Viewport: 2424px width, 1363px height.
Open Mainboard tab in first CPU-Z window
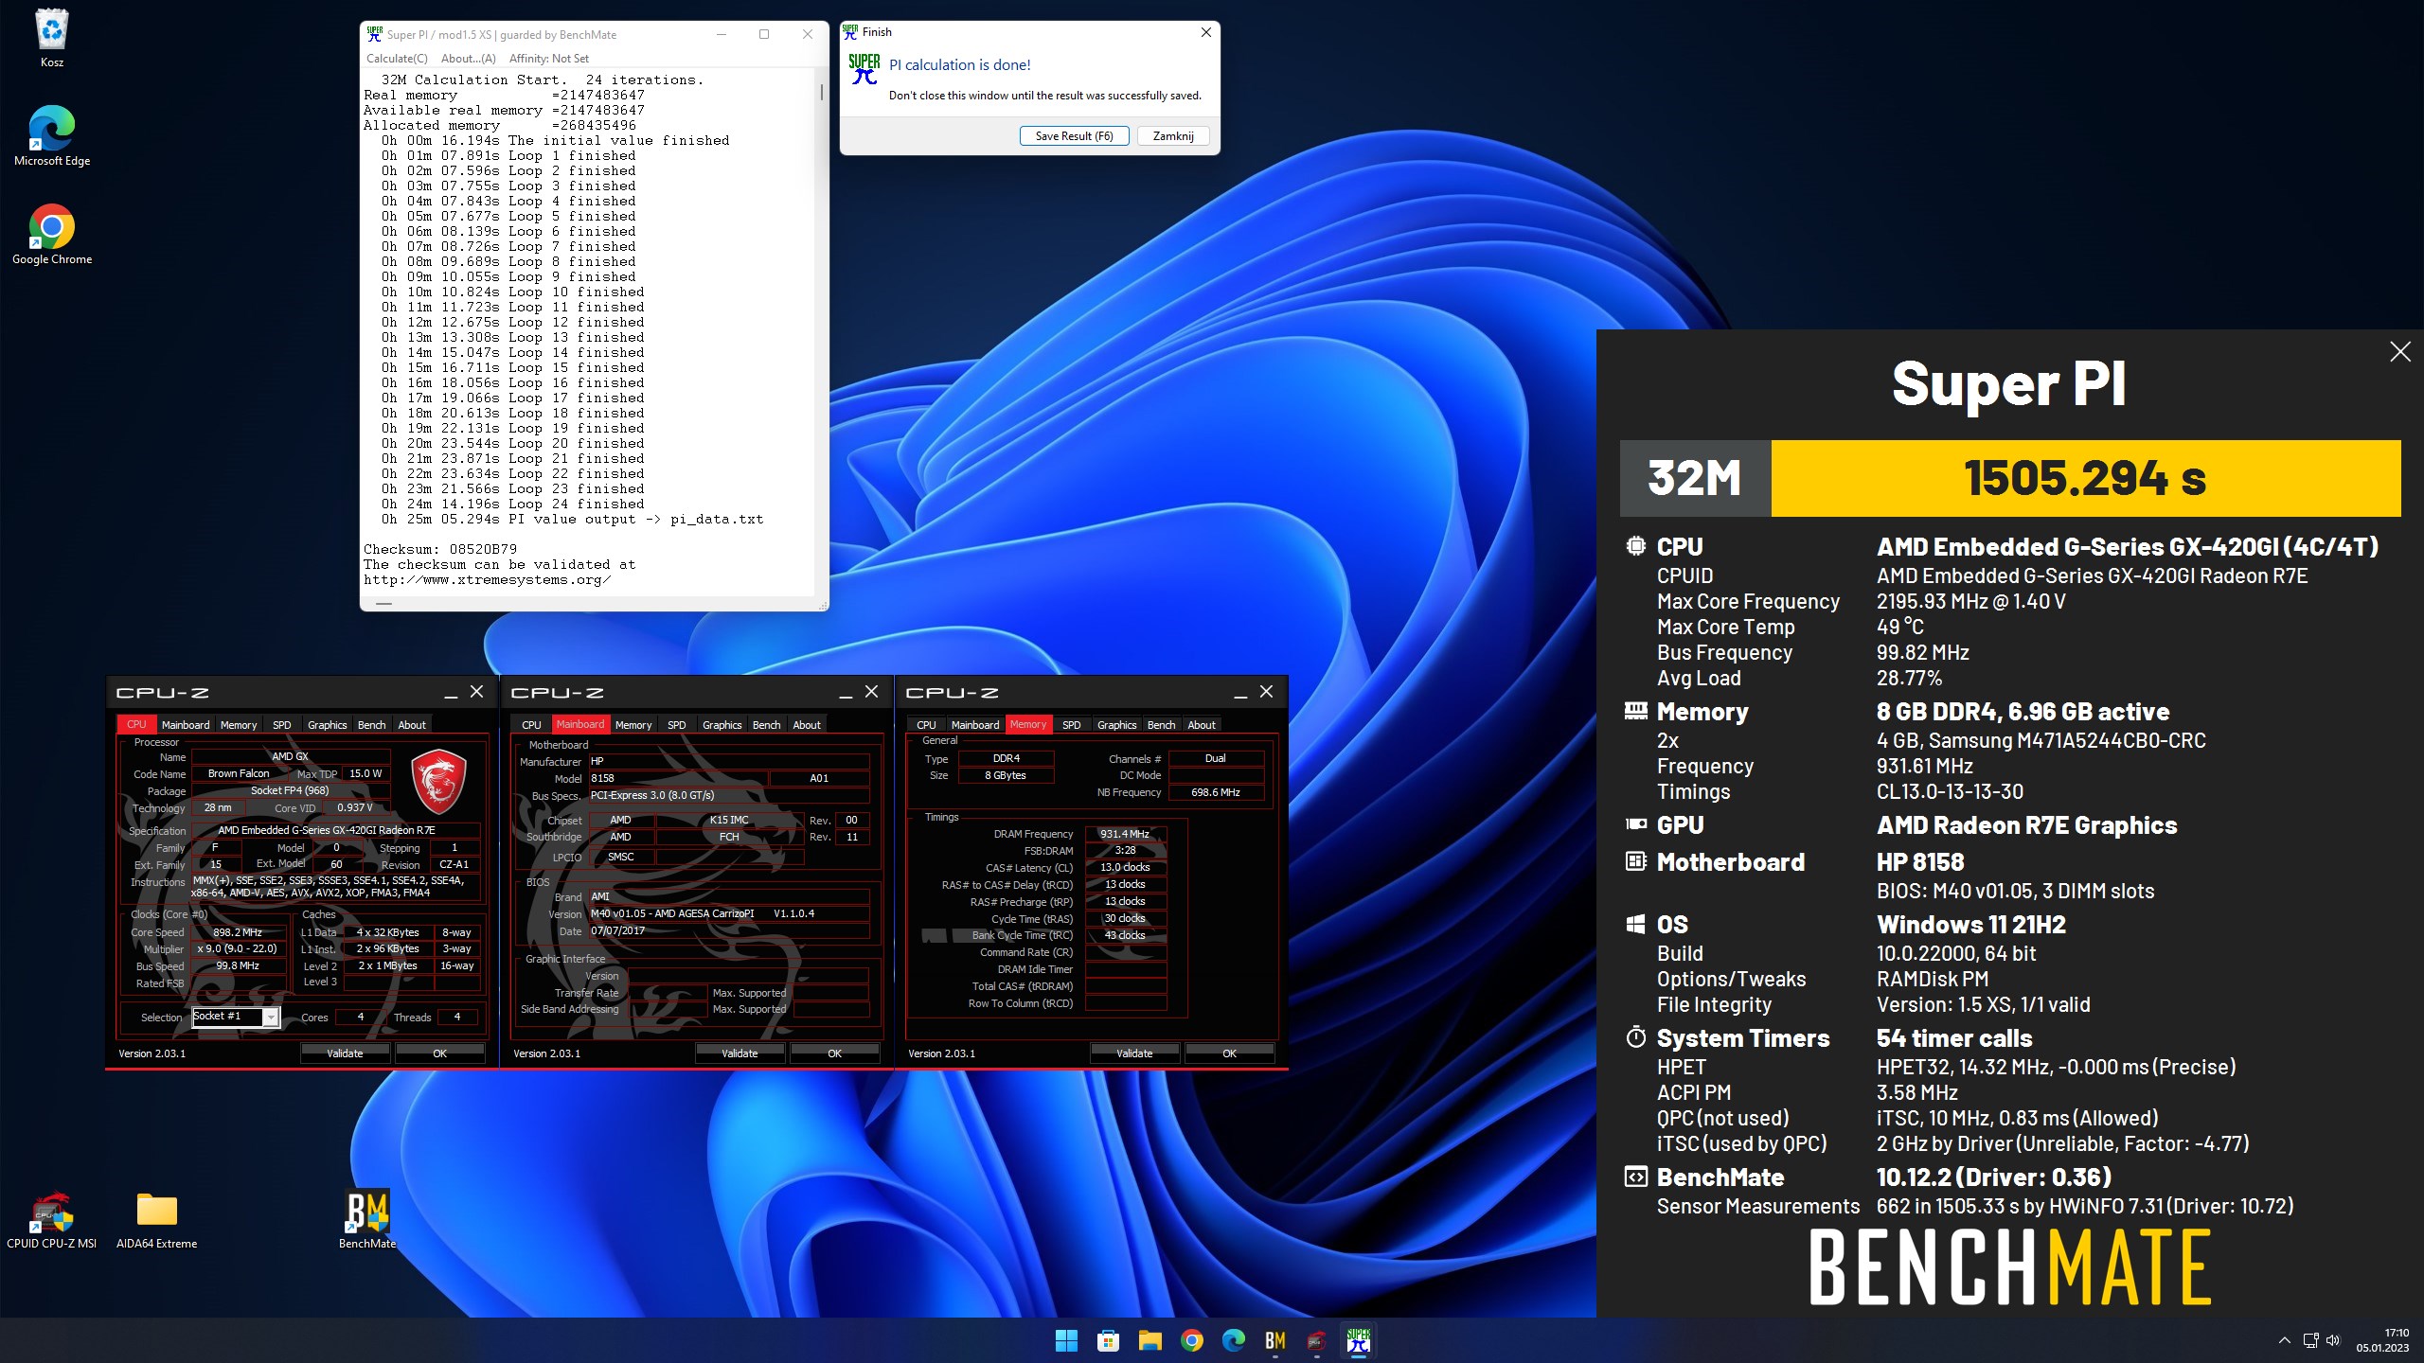pyautogui.click(x=186, y=725)
